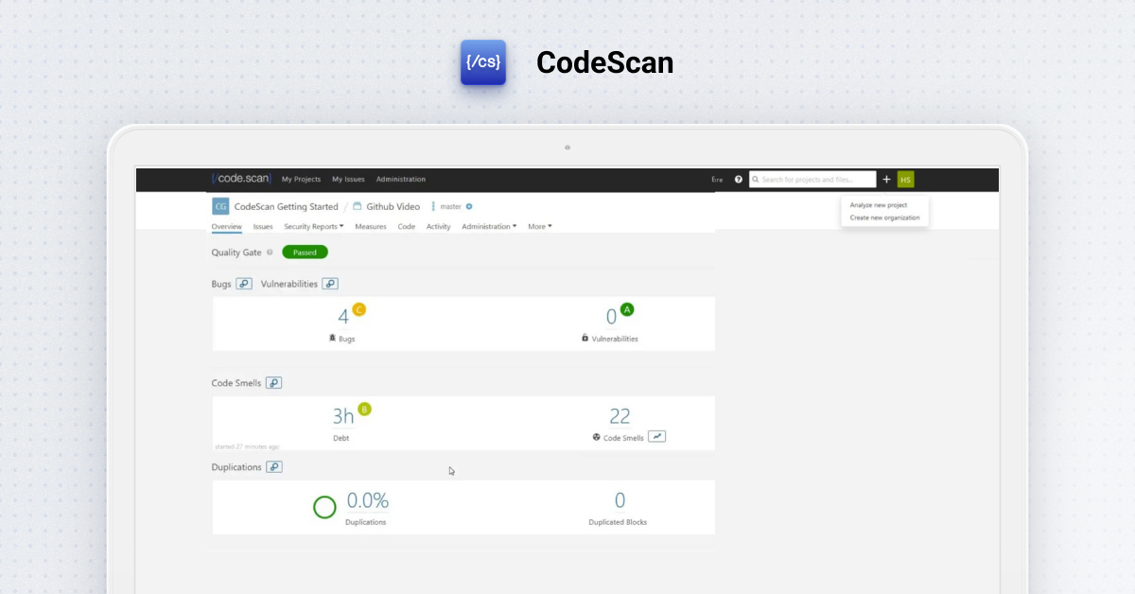Click the plus icon in the top bar
This screenshot has width=1135, height=594.
coord(886,180)
